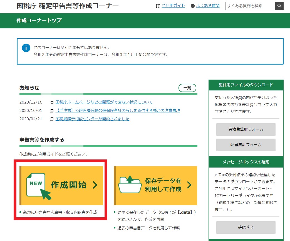Click the date 2020/12/16
This screenshot has height=241, width=290.
[31, 102]
